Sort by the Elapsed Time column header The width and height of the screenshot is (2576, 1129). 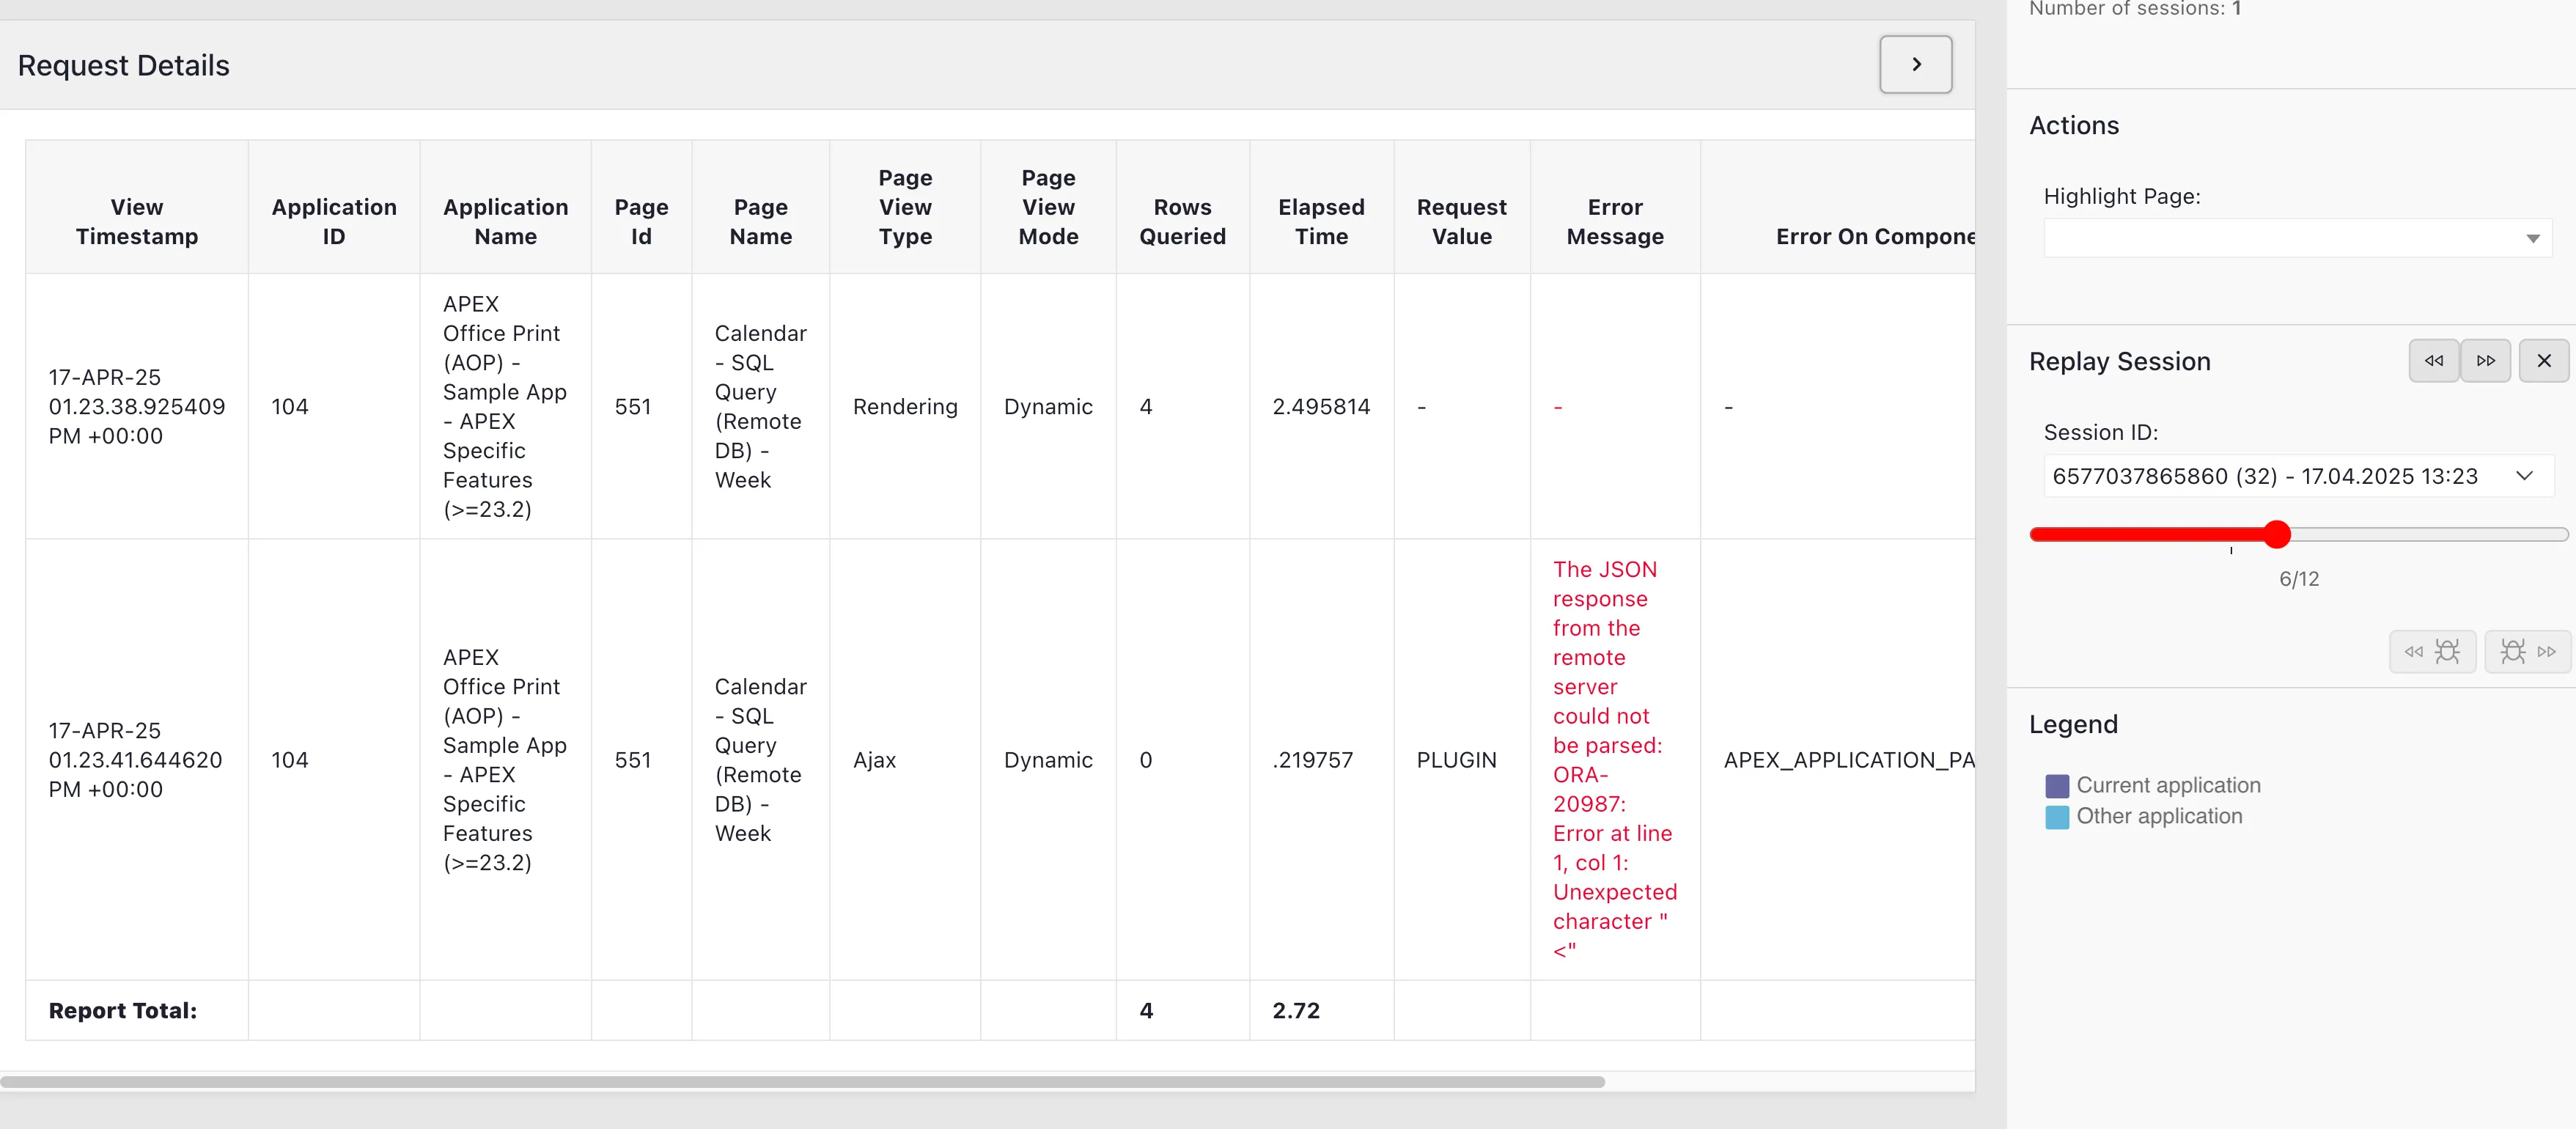(1321, 221)
